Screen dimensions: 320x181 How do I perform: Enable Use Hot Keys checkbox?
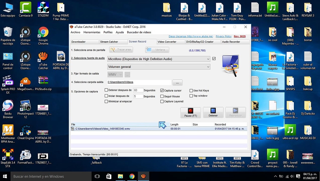[x=191, y=90]
